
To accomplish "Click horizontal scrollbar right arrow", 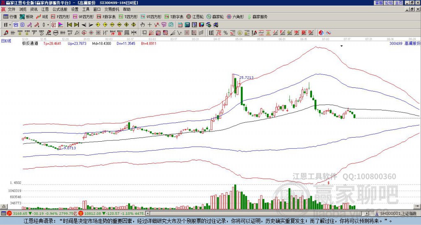I will pos(367,214).
